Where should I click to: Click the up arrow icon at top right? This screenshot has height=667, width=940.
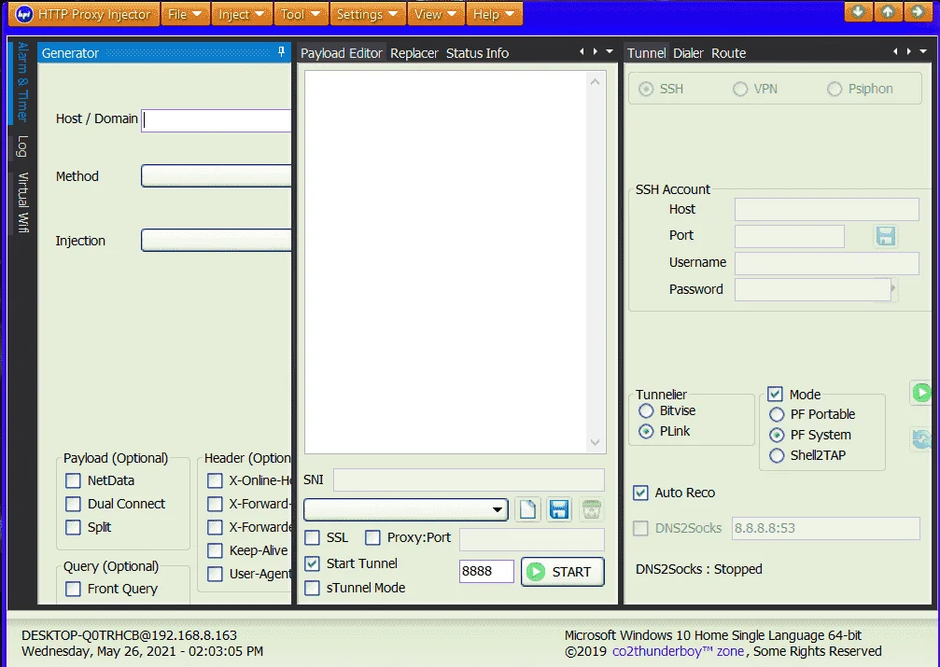[888, 12]
